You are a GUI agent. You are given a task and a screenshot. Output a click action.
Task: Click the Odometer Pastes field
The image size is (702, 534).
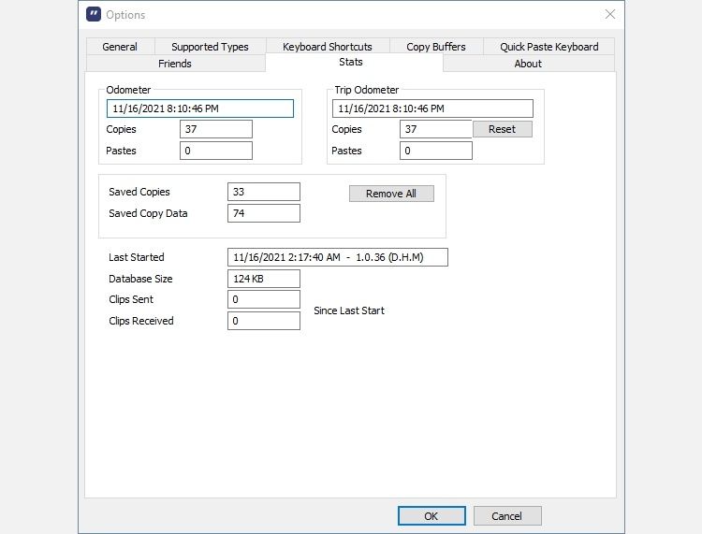click(x=216, y=151)
